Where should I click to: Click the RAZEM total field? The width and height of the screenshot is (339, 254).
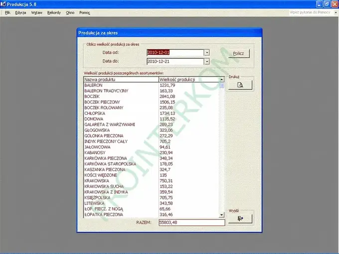click(192, 223)
